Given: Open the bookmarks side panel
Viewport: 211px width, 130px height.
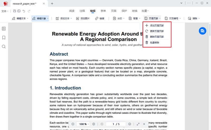Looking at the screenshot, I should click(x=4, y=37).
